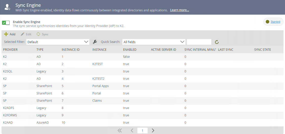Click the page number input box
The width and height of the screenshot is (285, 134).
point(142,130)
